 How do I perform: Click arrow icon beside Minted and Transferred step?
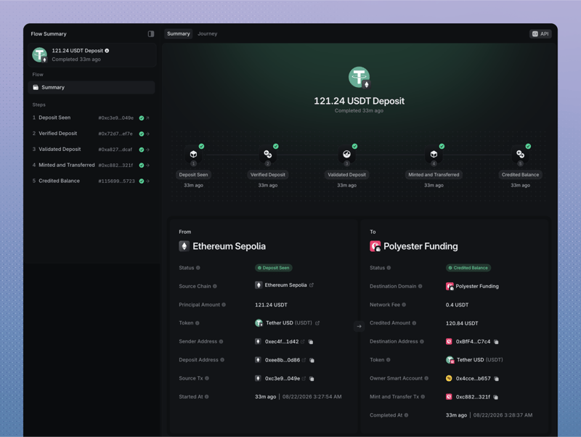click(147, 166)
